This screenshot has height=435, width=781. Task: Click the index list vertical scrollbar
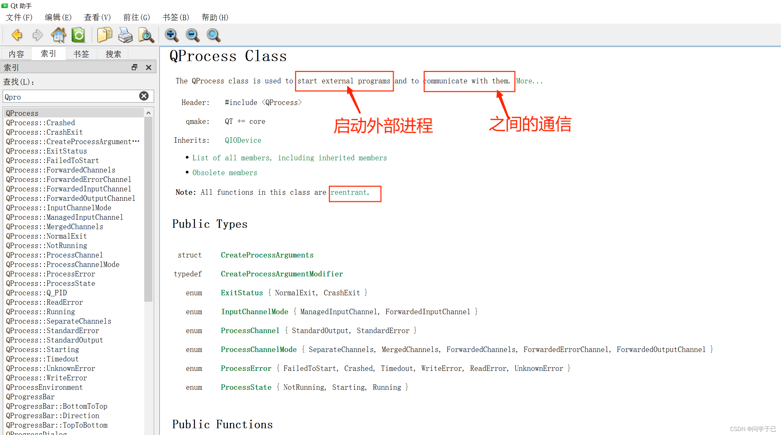(148, 209)
